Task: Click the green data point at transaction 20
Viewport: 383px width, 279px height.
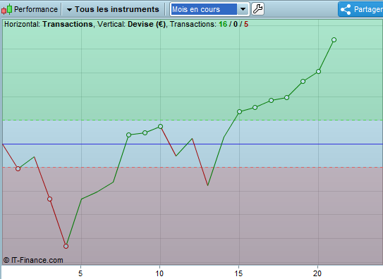Action: tap(318, 71)
